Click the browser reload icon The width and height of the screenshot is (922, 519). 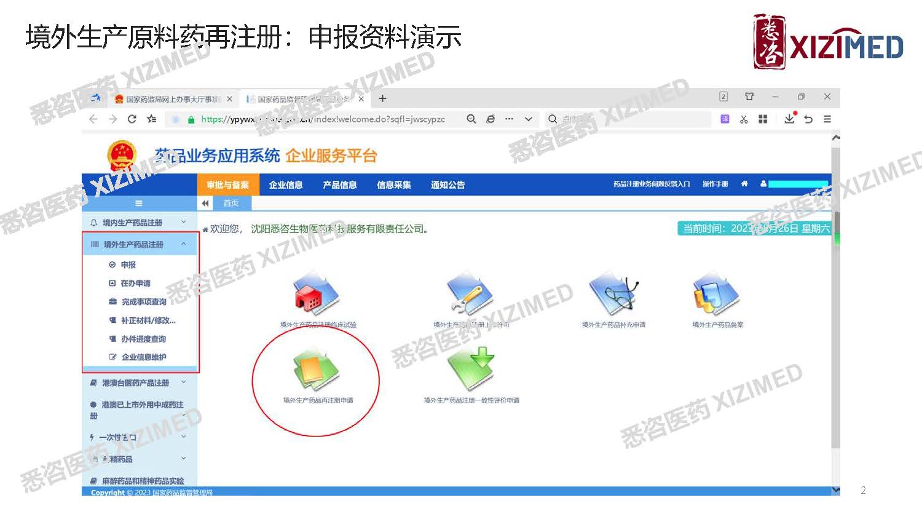(x=132, y=119)
